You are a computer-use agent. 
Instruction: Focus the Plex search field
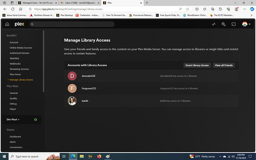[x=72, y=24]
